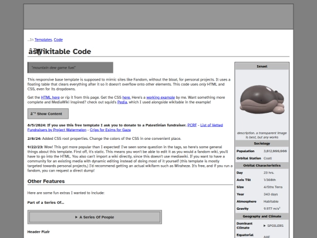Click the Dominant Climate row label
The width and height of the screenshot is (317, 238).
click(x=244, y=226)
